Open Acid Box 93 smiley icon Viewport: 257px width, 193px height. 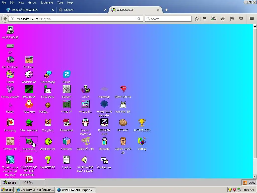coord(48,141)
